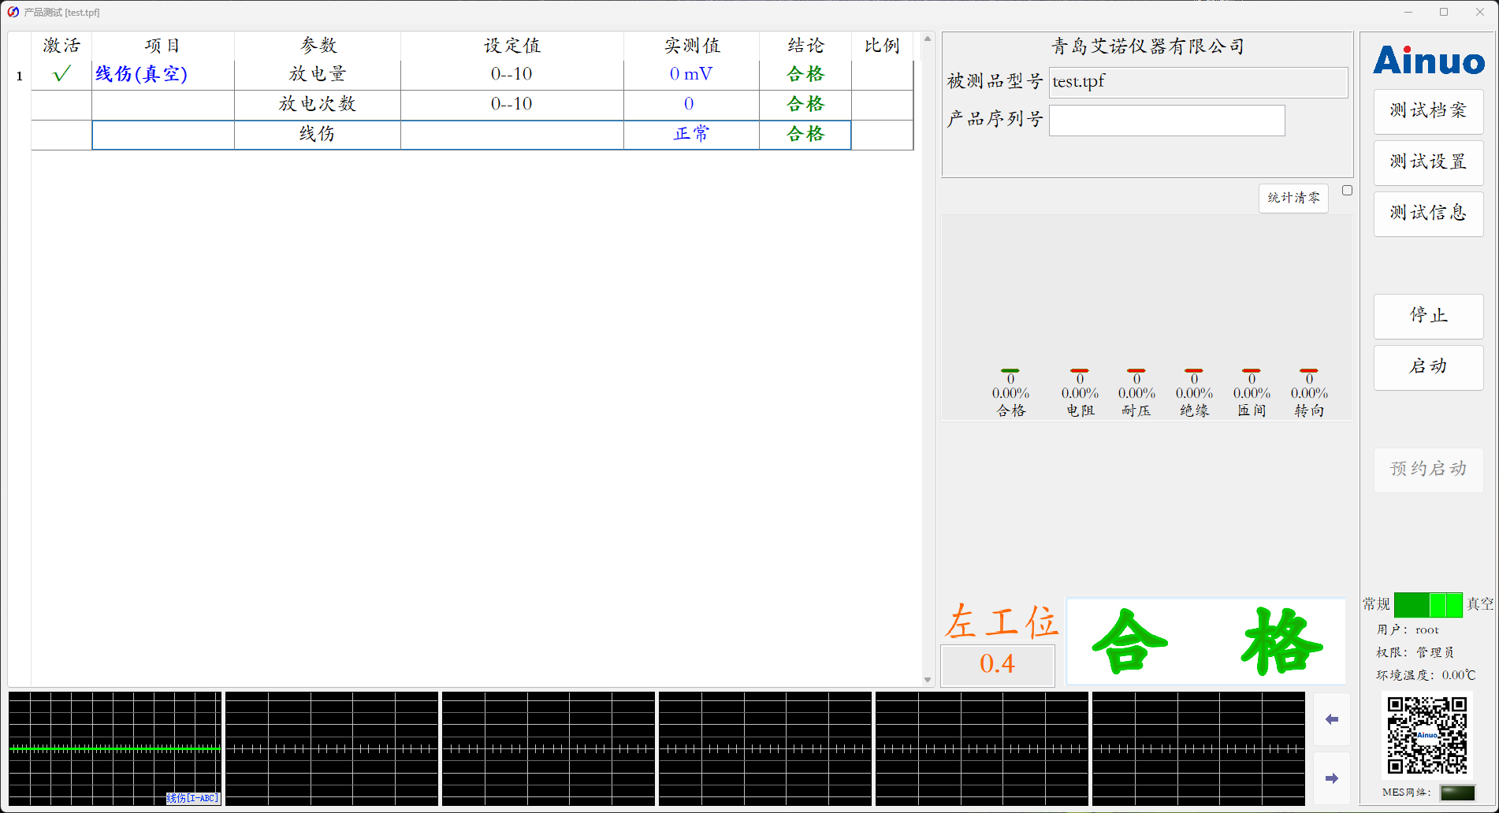The image size is (1499, 813).
Task: Click inside the 产品序列号 input field
Action: [x=1166, y=120]
